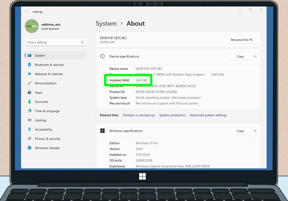
Task: Click the Windows logo on laptop bezel
Action: (x=142, y=176)
